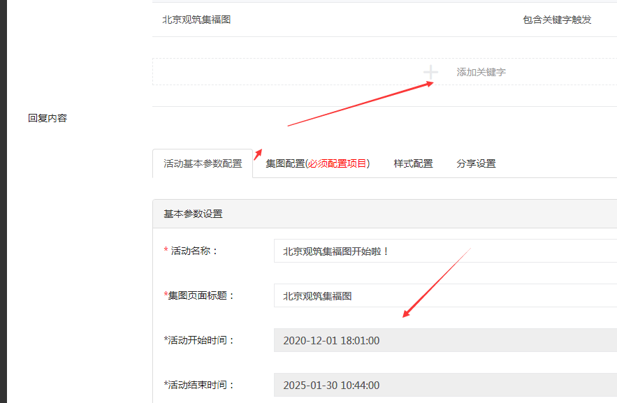The image size is (617, 403).
Task: Click the 基本参数设置 panel header
Action: 384,214
